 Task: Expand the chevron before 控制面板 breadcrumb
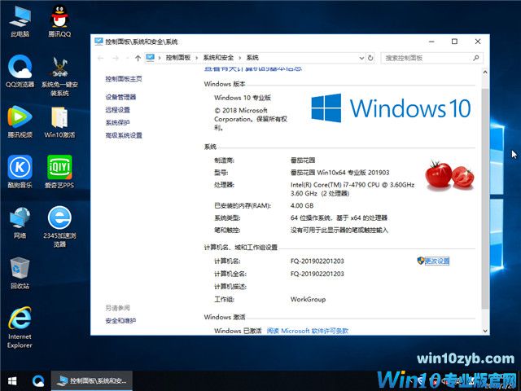coord(160,58)
